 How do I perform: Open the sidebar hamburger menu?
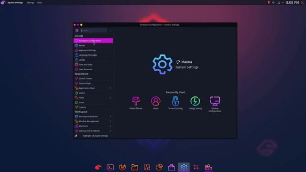(x=77, y=31)
